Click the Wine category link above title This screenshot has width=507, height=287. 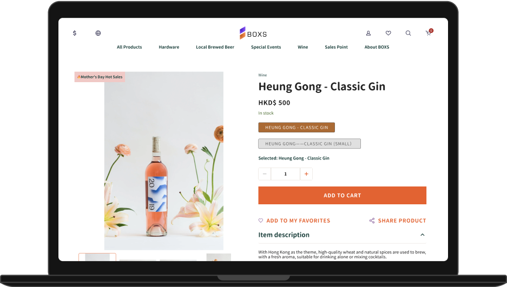click(x=262, y=75)
